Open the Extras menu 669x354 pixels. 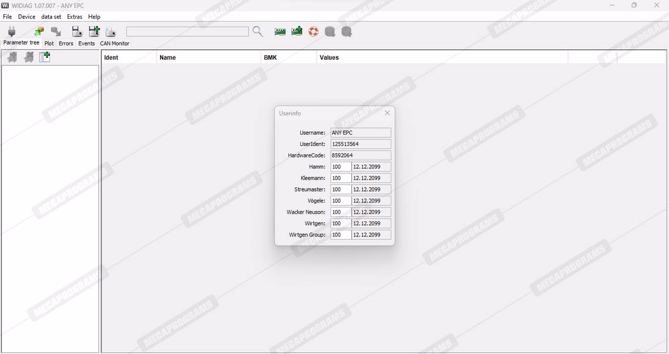[x=74, y=17]
